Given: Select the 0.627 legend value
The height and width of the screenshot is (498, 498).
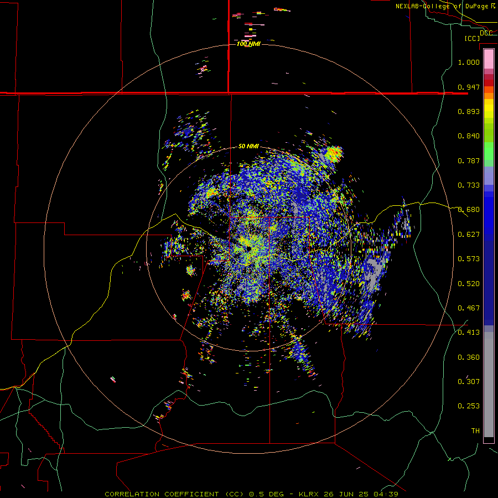Looking at the screenshot, I should [x=469, y=235].
